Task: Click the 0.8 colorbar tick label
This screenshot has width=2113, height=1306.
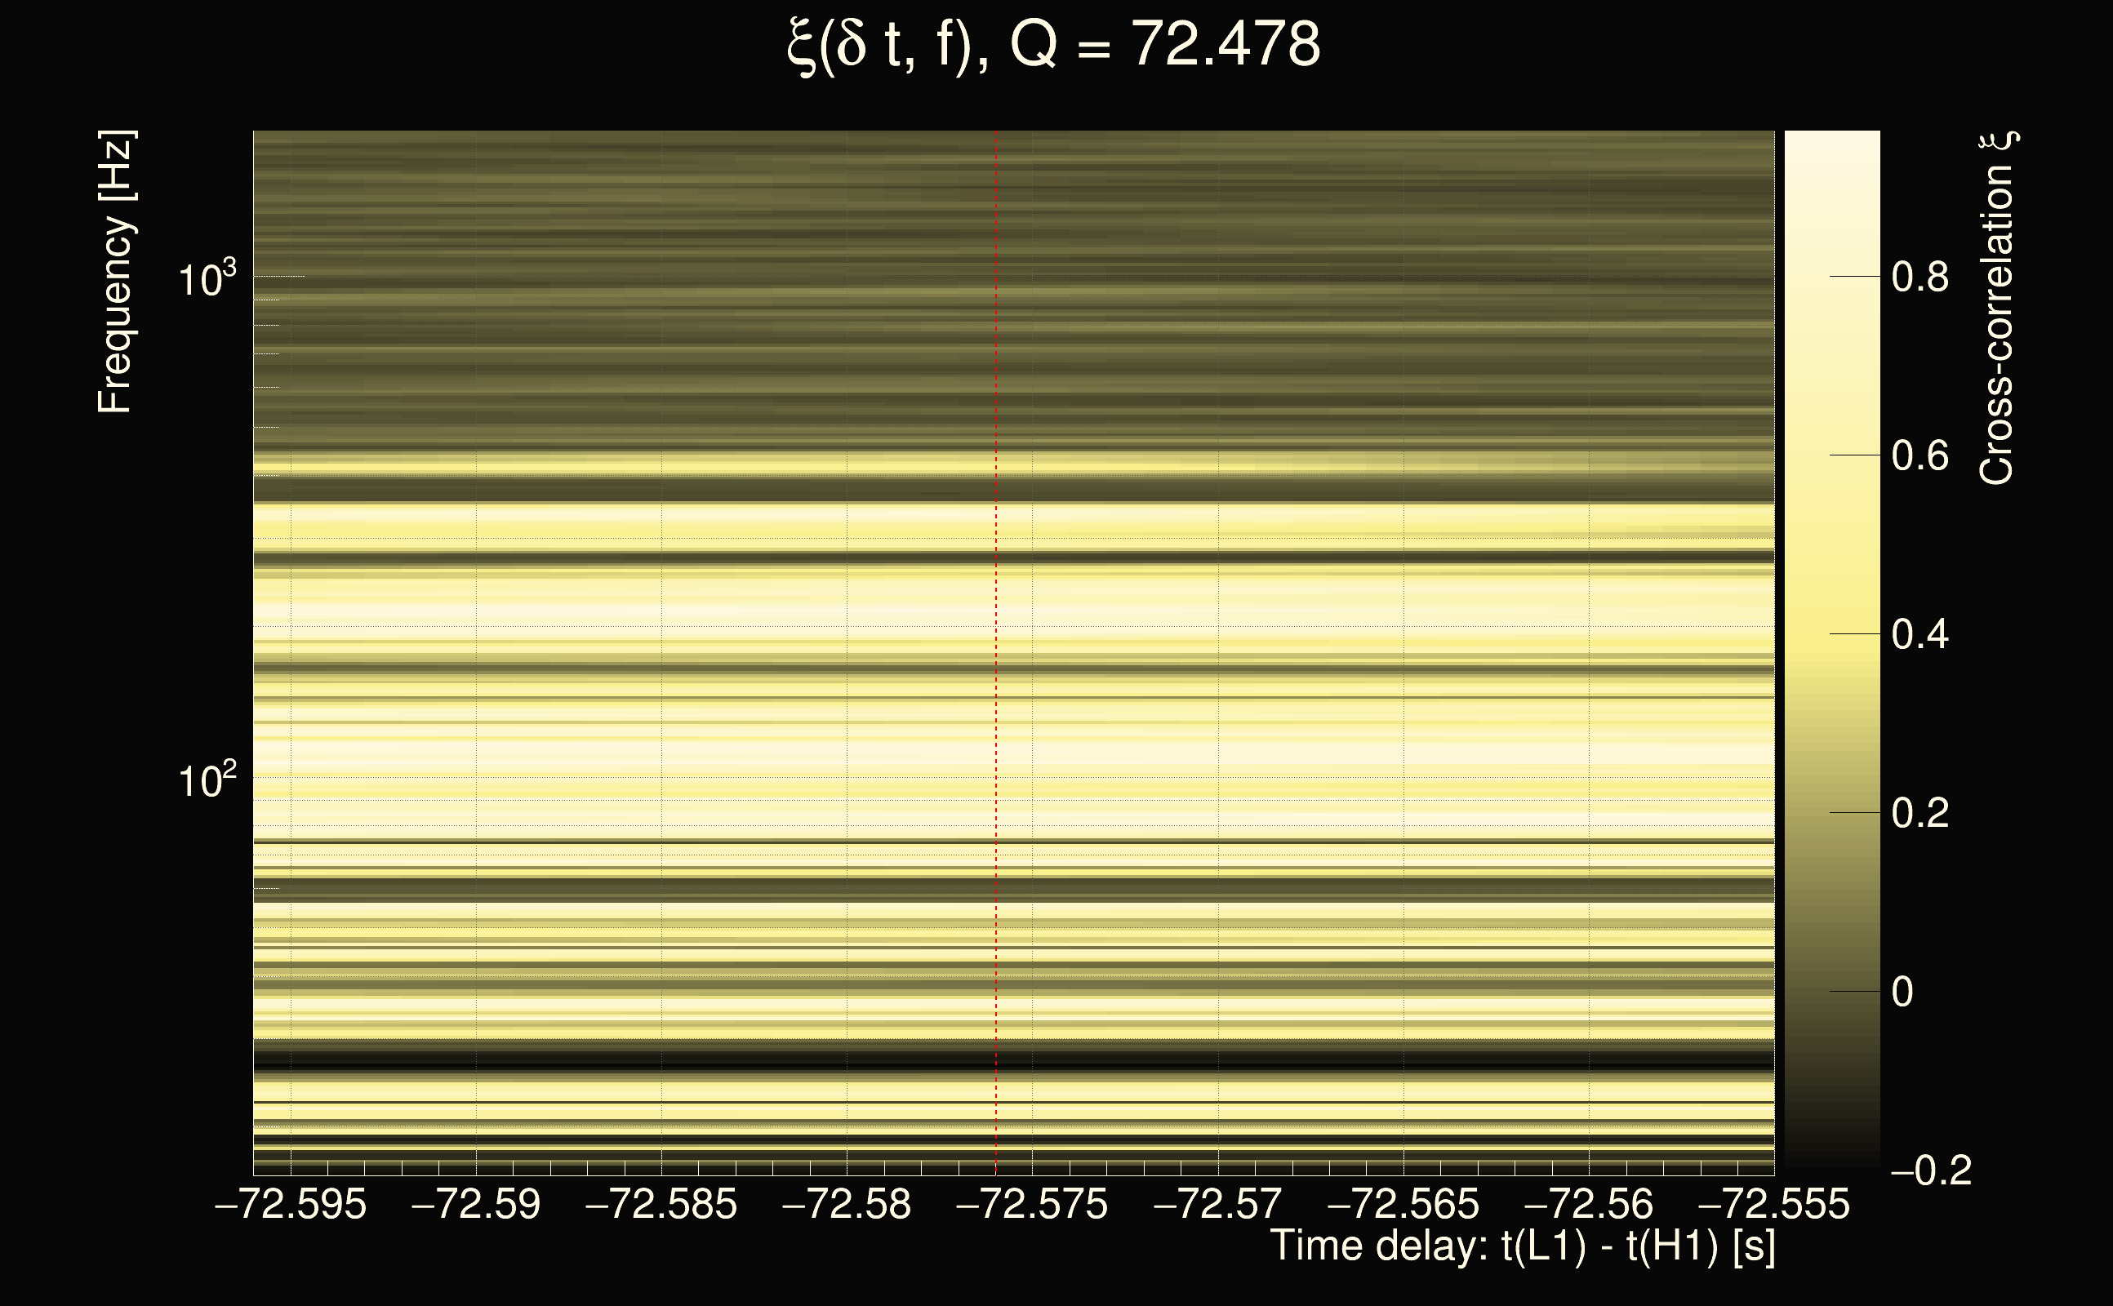Action: point(1919,278)
